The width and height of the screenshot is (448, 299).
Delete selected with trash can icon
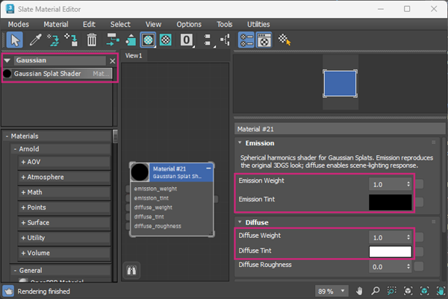[x=92, y=40]
